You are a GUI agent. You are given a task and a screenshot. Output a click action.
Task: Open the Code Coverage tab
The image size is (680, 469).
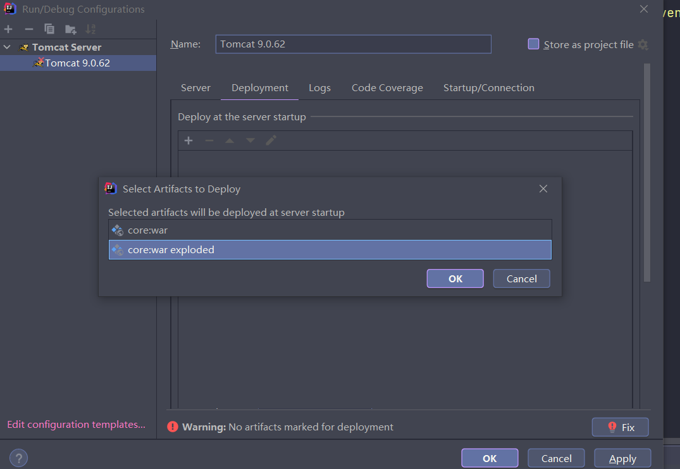coord(387,87)
